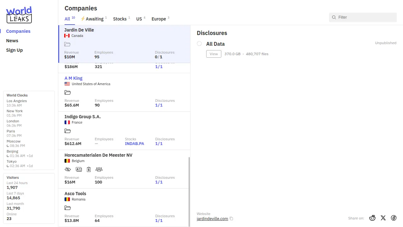The image size is (403, 227).
Task: Share disclosure on X (Twitter)
Action: 383,218
